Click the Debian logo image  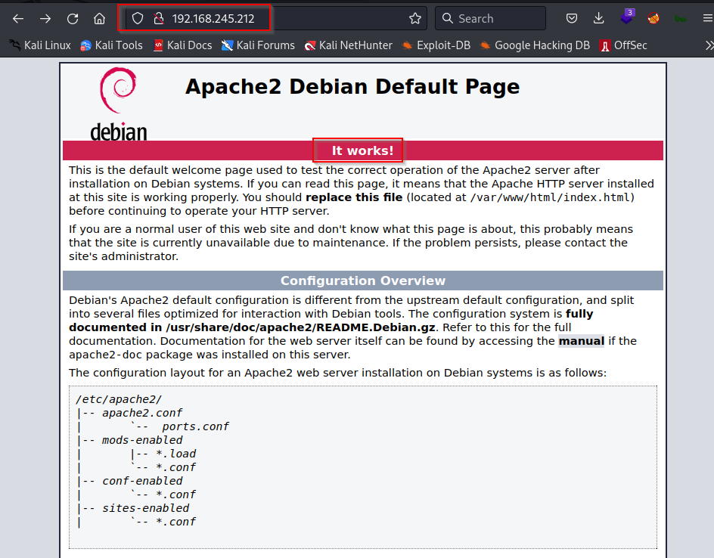(x=119, y=104)
